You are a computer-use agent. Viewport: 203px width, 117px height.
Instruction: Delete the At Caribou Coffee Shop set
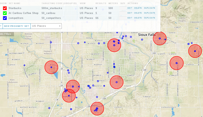(x=138, y=13)
